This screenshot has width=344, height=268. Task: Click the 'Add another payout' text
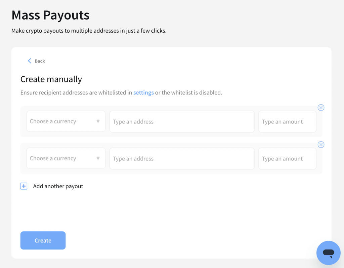[x=58, y=186]
